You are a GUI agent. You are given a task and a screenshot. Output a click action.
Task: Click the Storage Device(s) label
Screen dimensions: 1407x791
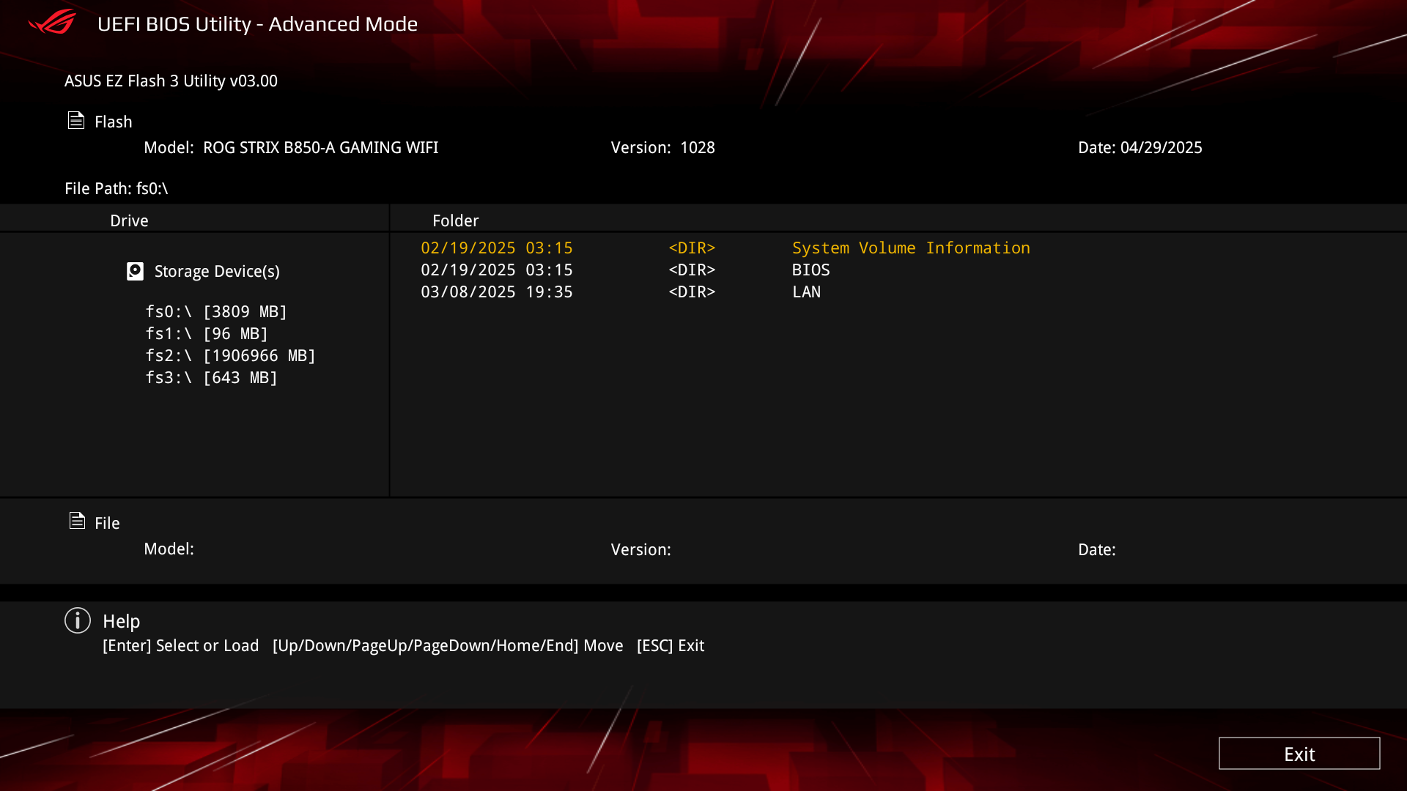click(217, 271)
